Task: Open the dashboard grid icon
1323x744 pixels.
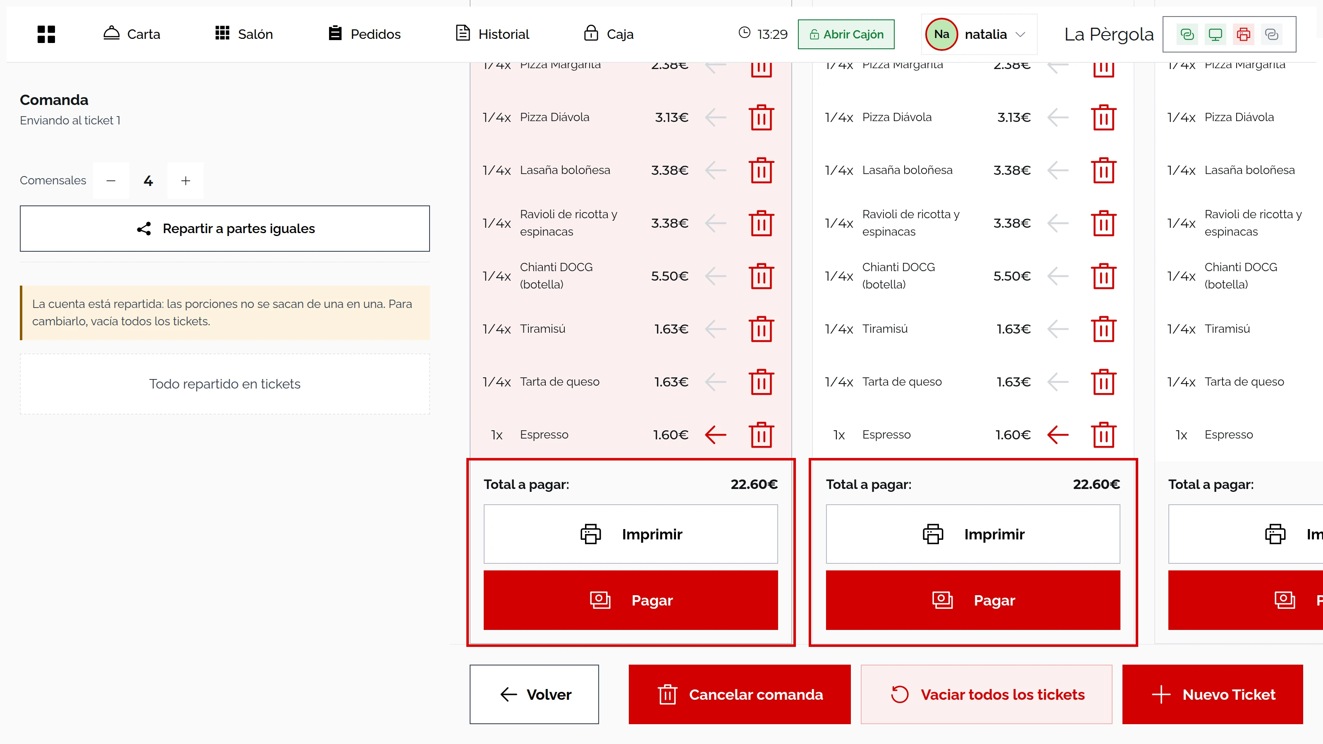Action: [x=46, y=34]
